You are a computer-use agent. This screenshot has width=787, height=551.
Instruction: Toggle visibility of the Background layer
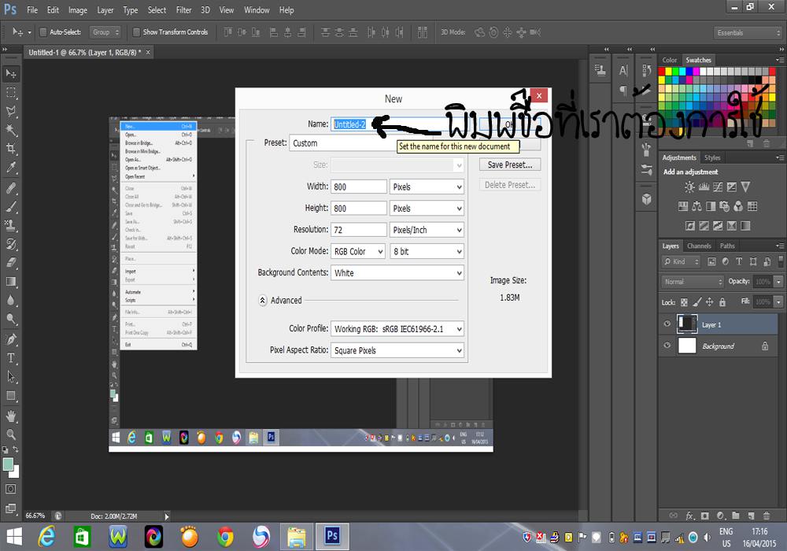coord(667,346)
